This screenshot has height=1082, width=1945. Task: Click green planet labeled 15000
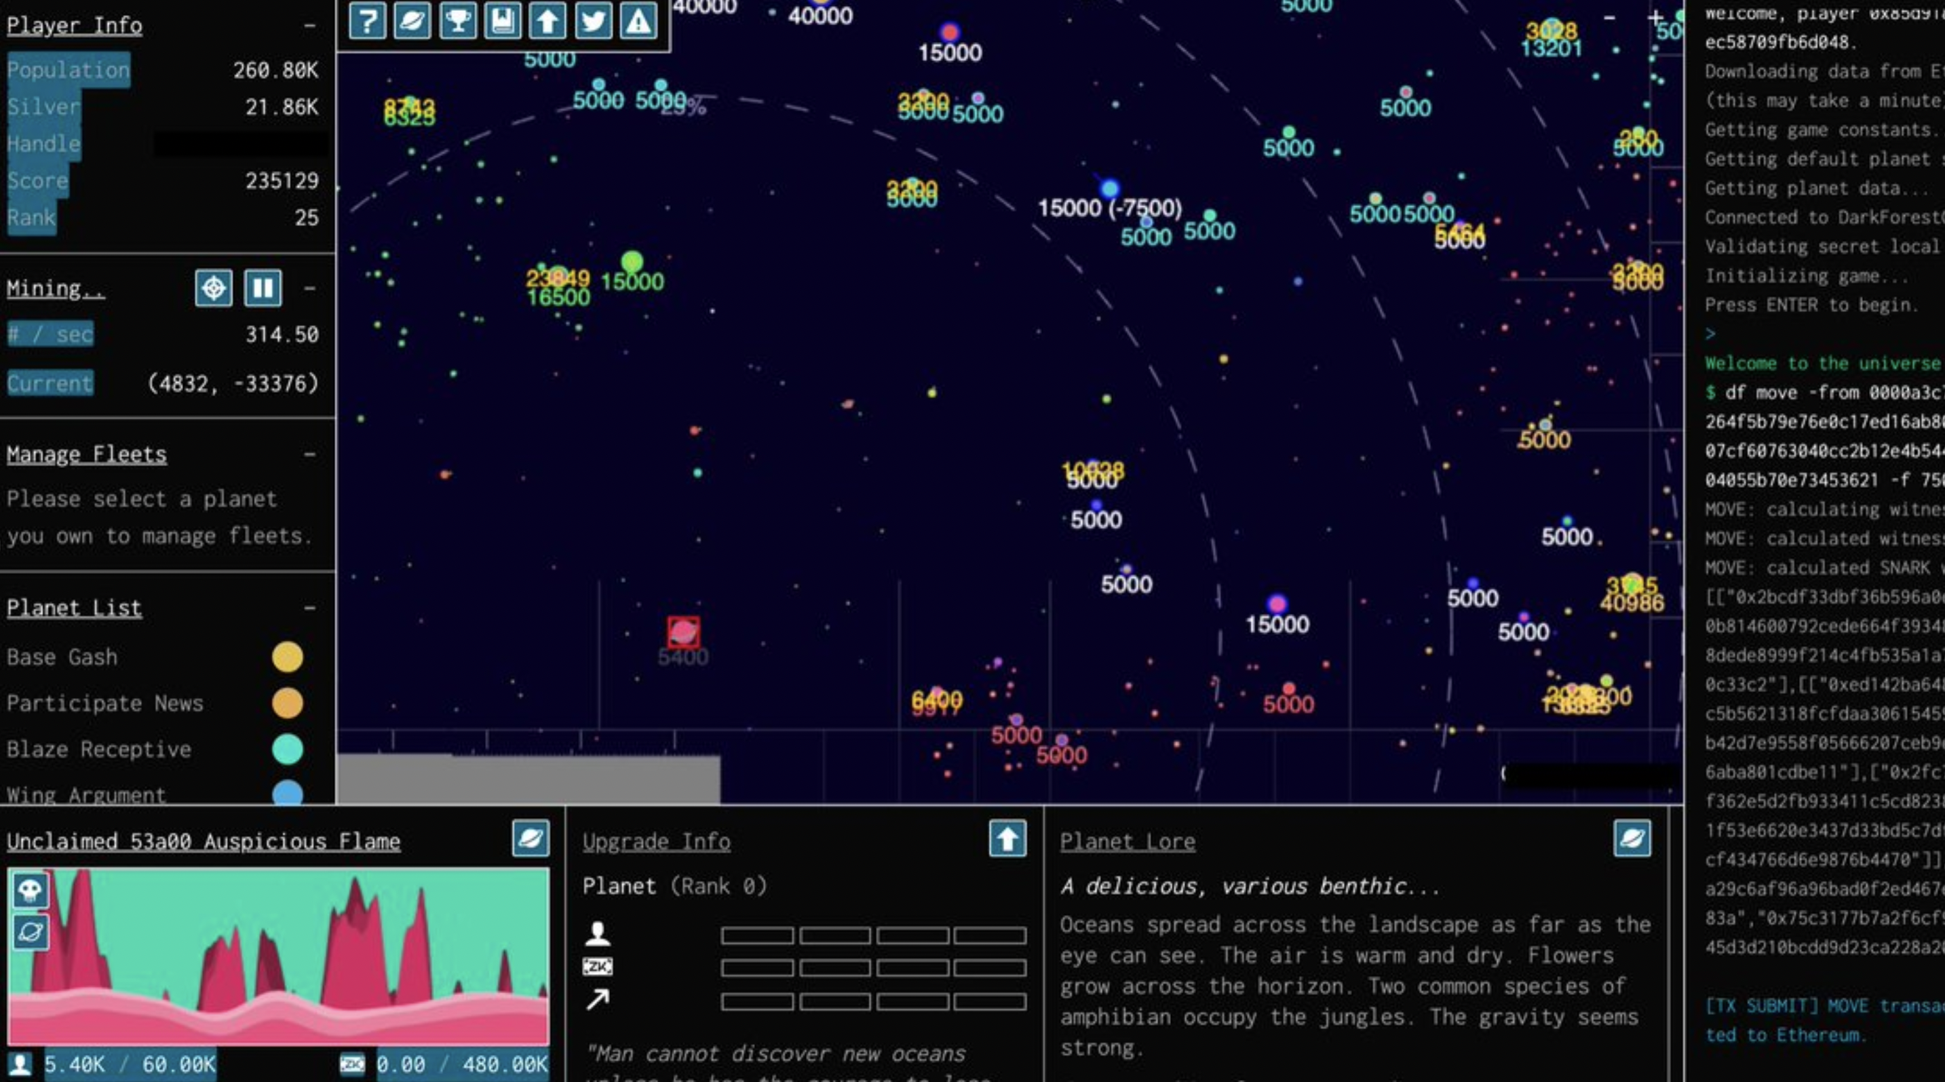[632, 263]
